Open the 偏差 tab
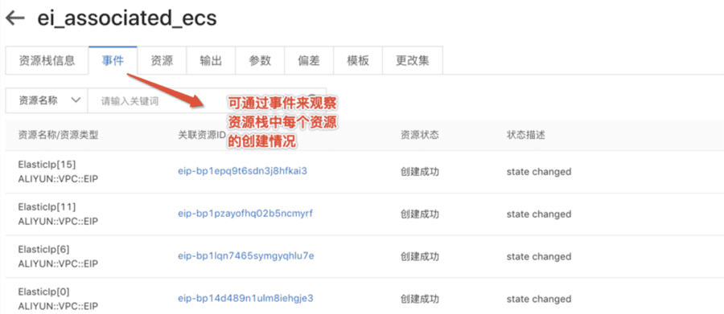Viewport: 724px width, 314px height. pos(308,60)
